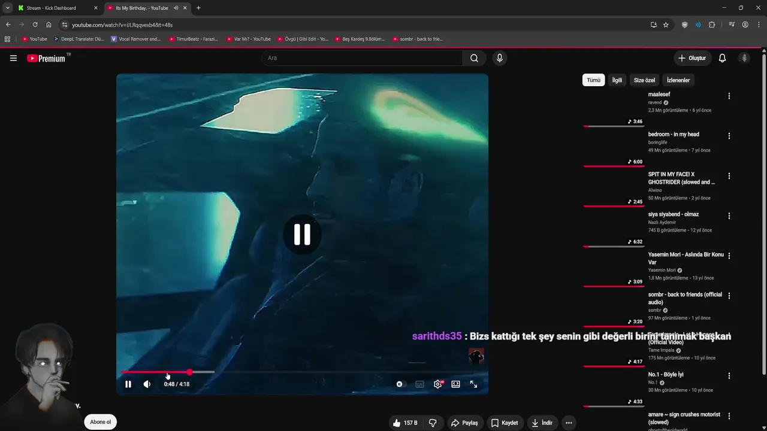Open the YouTube hamburger guide menu
This screenshot has width=767, height=431.
[x=13, y=58]
